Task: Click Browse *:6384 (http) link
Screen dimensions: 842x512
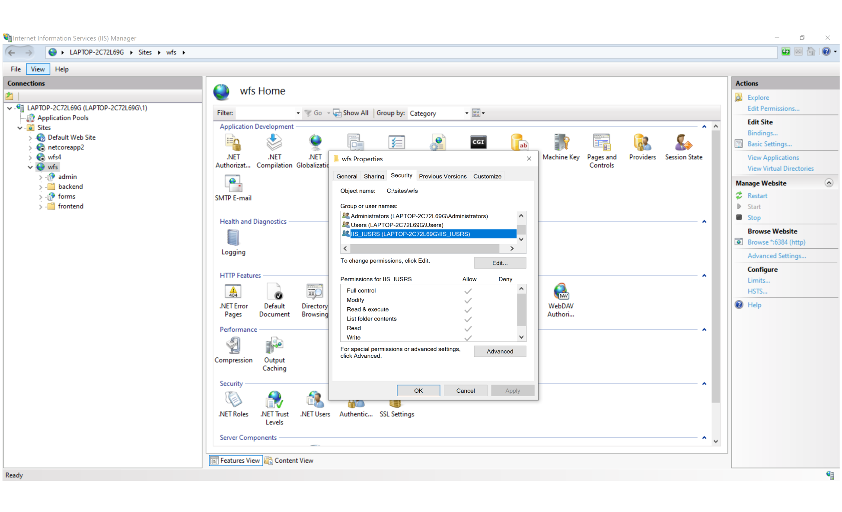Action: pyautogui.click(x=776, y=242)
